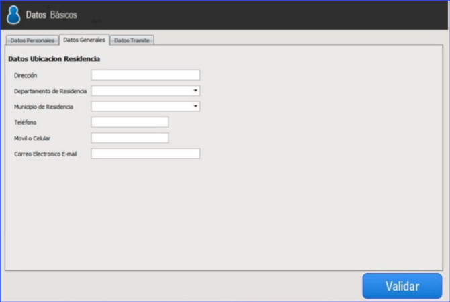Switch to the Datos Personales tab
The width and height of the screenshot is (450, 302).
pos(32,40)
